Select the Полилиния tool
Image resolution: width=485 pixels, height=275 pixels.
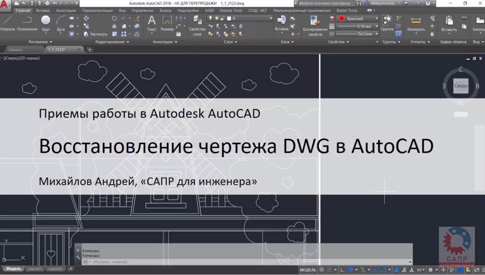[27, 23]
